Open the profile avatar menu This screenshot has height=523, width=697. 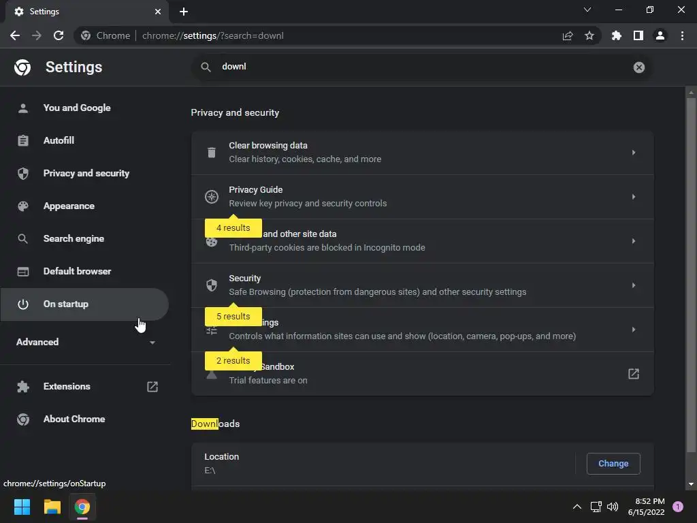(660, 35)
